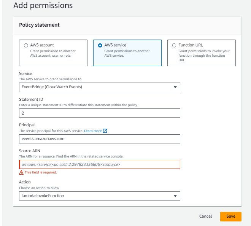Viewport: 251px width, 226px height.
Task: Click into the Principal text field
Action: click(99, 138)
